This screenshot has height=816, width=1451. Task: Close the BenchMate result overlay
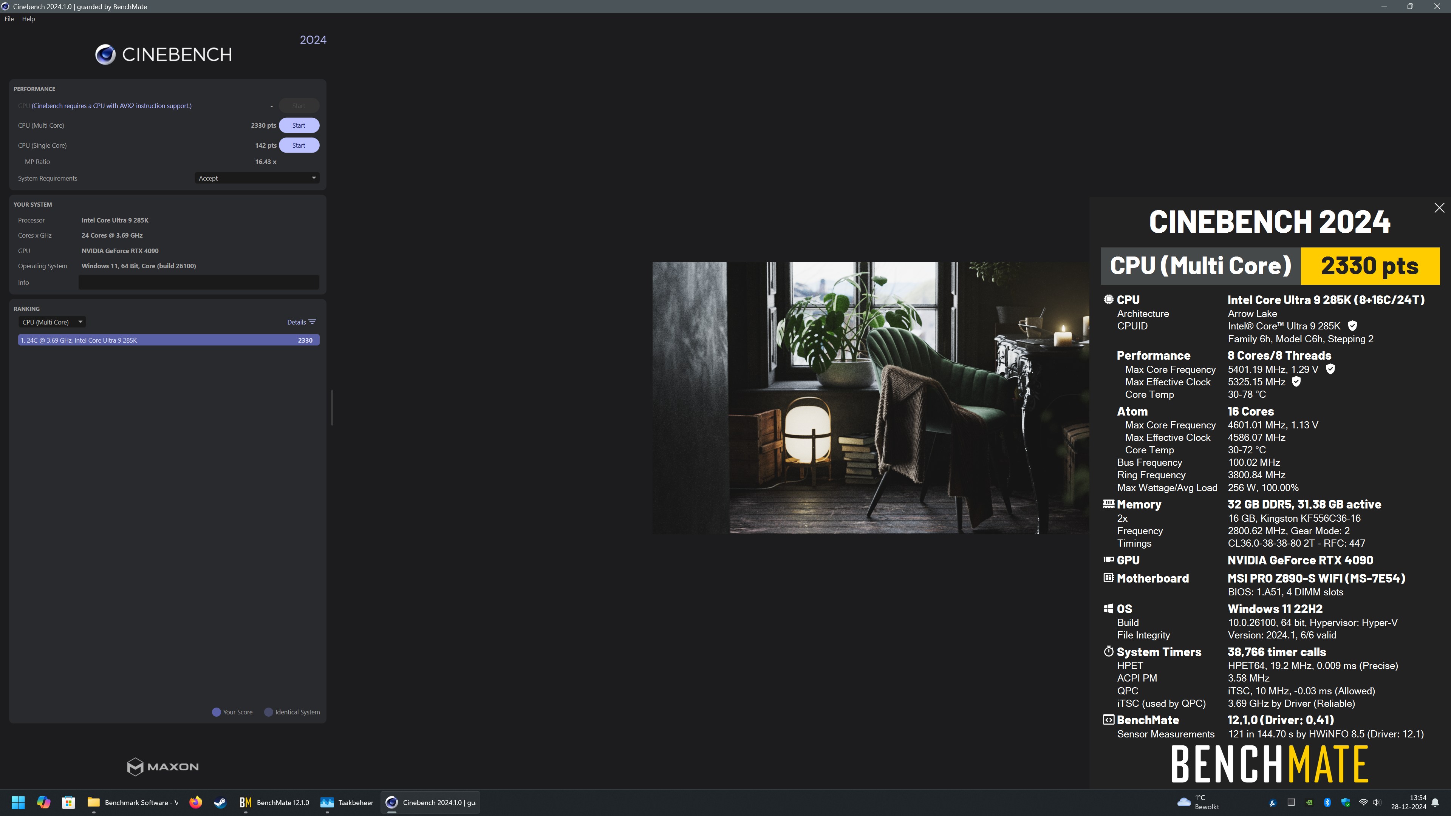1439,207
